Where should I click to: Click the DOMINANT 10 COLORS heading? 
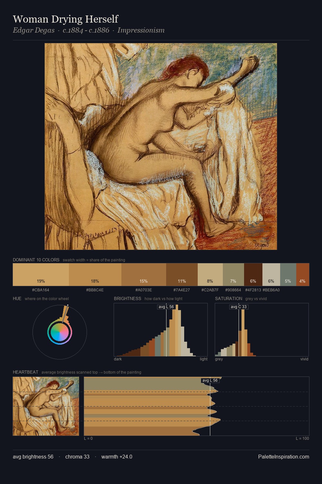tap(36, 260)
